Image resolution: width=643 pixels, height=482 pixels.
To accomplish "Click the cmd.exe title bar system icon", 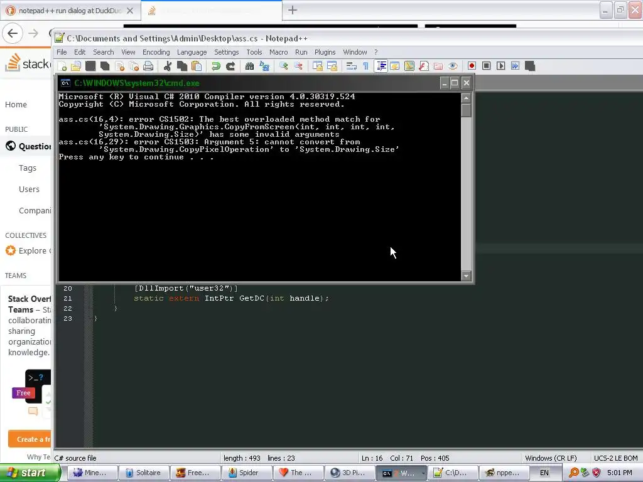I will click(x=65, y=83).
